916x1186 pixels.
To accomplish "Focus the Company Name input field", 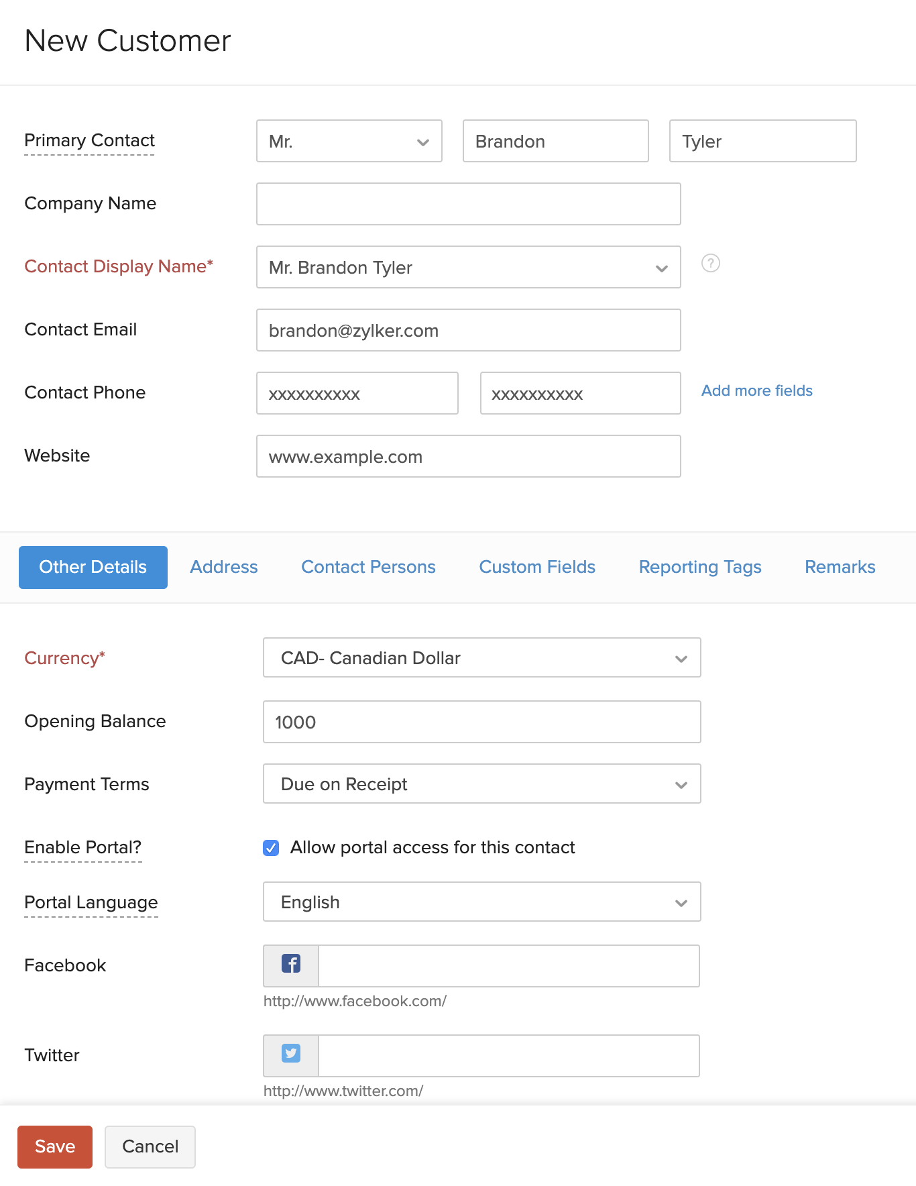I will 468,204.
